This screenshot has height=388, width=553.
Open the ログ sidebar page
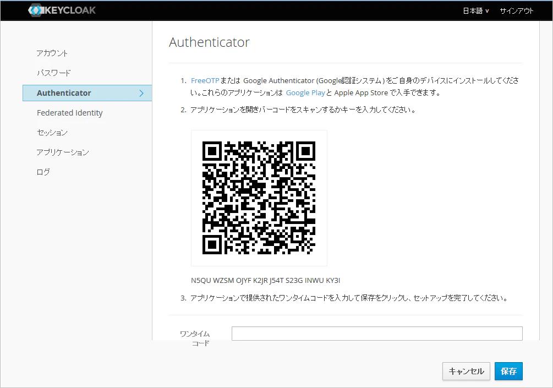43,172
